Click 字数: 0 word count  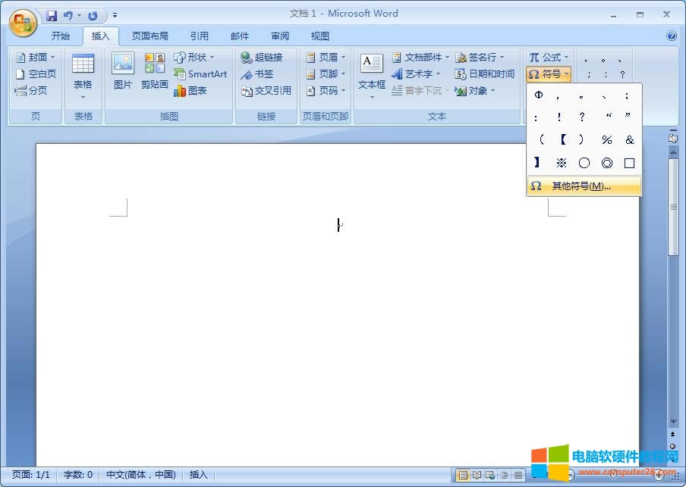[78, 475]
